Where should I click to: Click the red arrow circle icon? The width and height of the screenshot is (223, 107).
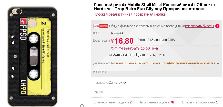pos(217,26)
